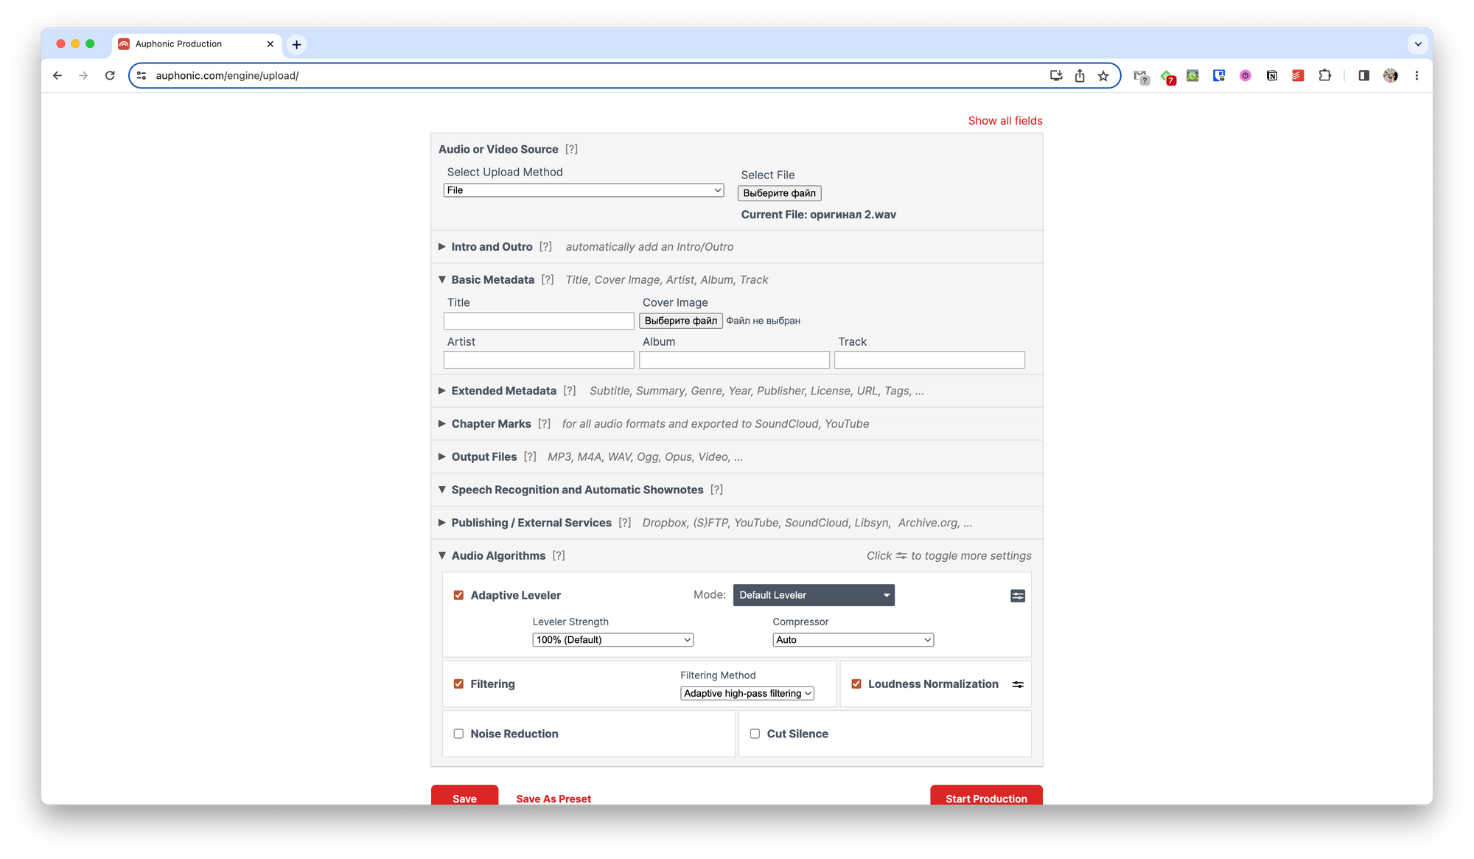The width and height of the screenshot is (1474, 859).
Task: Open the Filtering Method dropdown
Action: click(747, 694)
